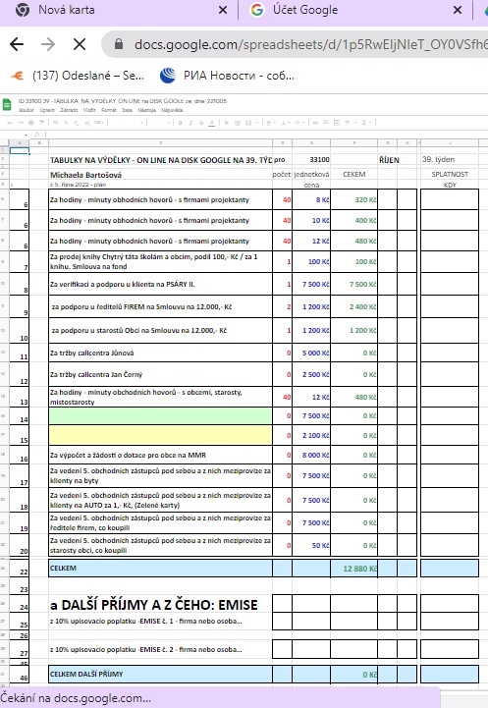
Task: Click the filter icon
Action: pyautogui.click(x=348, y=123)
